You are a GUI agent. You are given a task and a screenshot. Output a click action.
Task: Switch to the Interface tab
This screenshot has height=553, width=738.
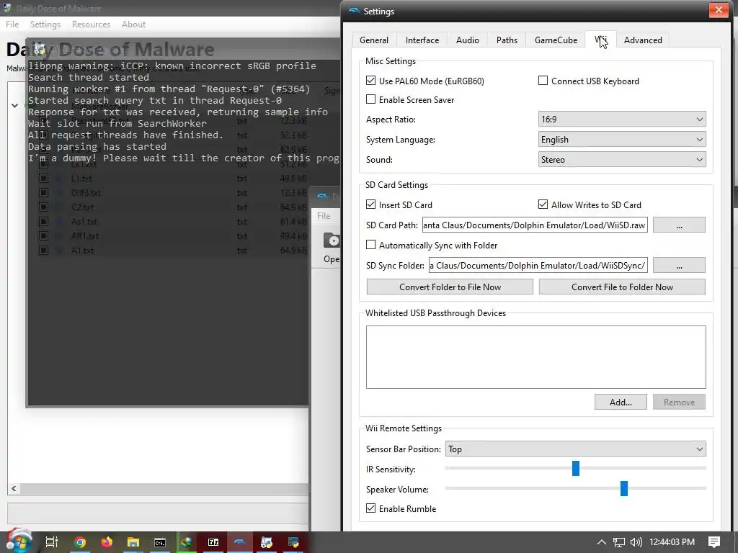pos(422,40)
